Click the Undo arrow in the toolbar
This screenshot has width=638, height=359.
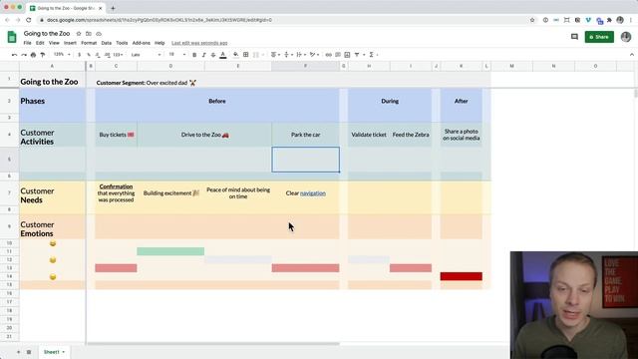(14, 55)
